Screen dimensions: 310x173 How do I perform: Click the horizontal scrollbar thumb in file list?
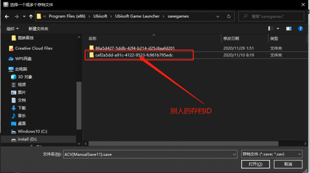point(184,143)
